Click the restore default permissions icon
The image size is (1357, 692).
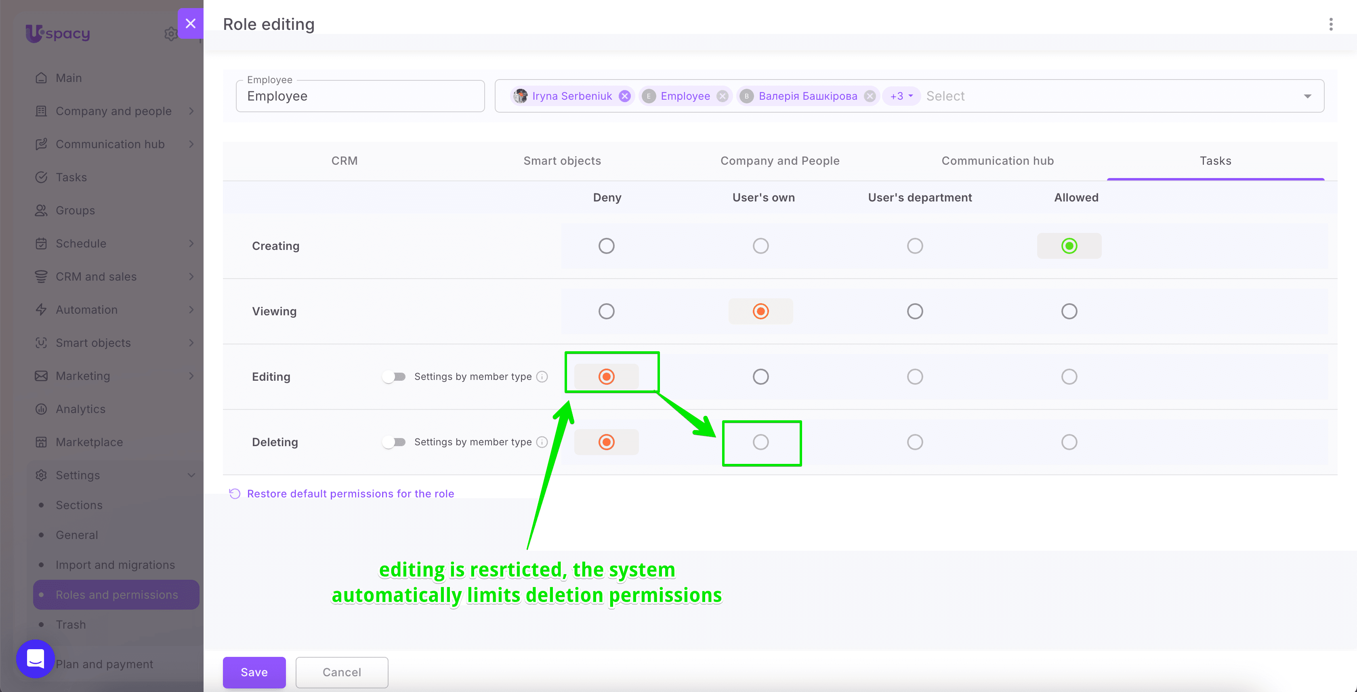pyautogui.click(x=234, y=493)
